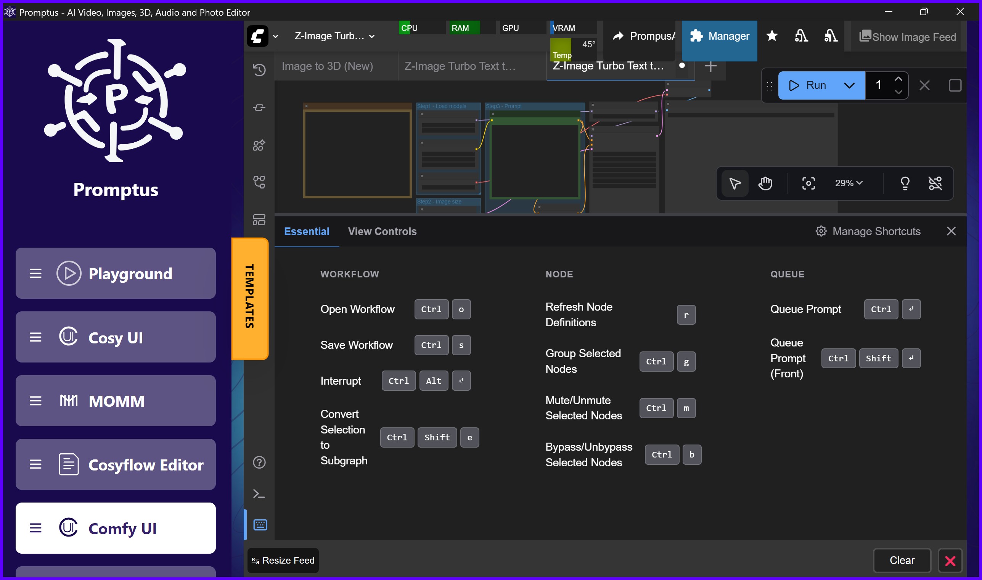Open workflow history from the left sidebar
The height and width of the screenshot is (580, 982).
click(x=259, y=70)
